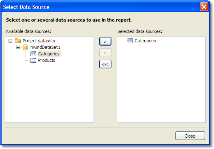Click table icon in selected data sources

click(130, 41)
